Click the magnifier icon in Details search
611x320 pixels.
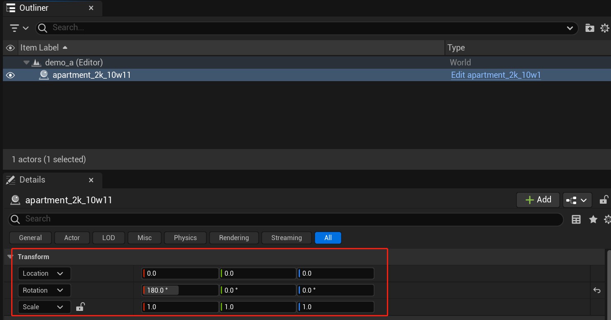click(x=15, y=219)
